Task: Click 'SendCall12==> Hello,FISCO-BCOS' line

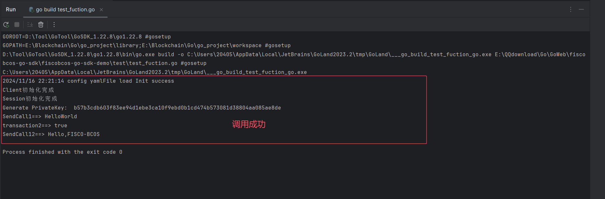Action: pos(51,134)
